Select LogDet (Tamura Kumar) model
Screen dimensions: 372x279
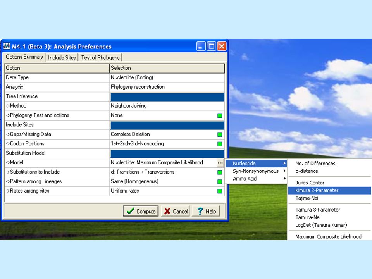[x=321, y=225]
